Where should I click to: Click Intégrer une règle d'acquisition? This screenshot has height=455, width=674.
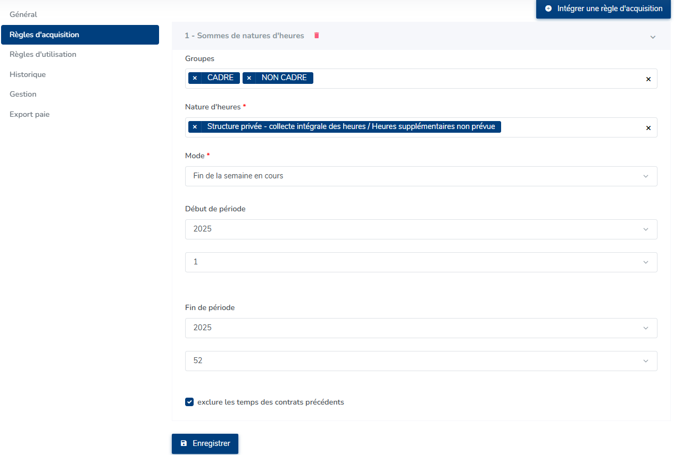pyautogui.click(x=603, y=8)
